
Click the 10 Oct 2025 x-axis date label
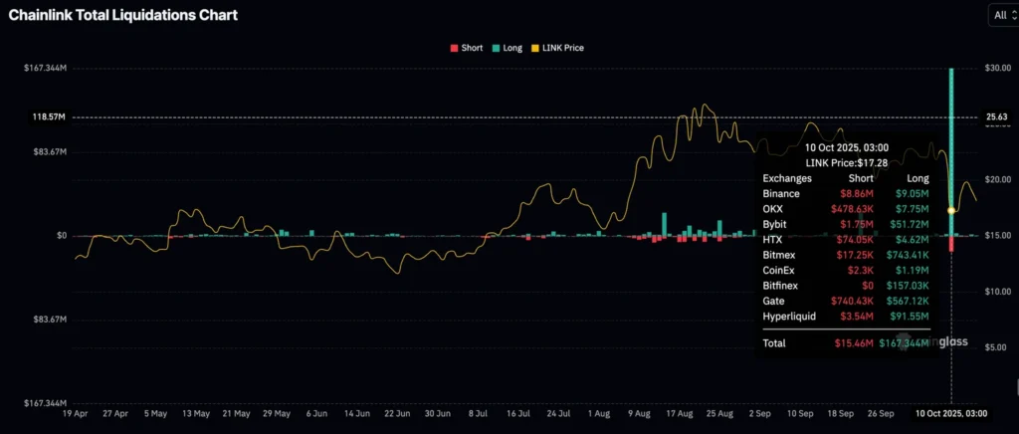952,412
